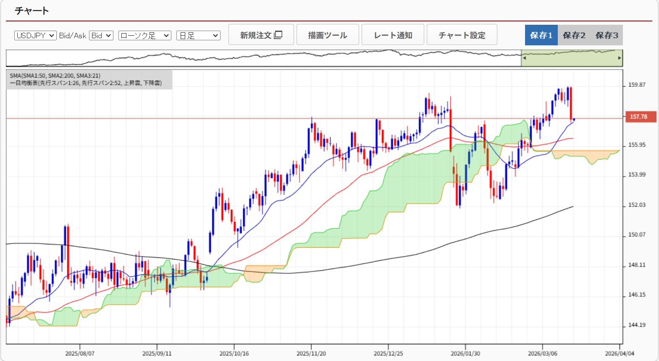
Task: Expand the Bid/Ask price type selector
Action: click(101, 36)
